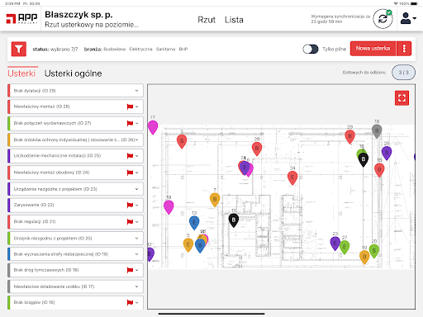This screenshot has height=317, width=423.
Task: Expand the Zarysowanie (ID 22) chevron
Action: [137, 205]
